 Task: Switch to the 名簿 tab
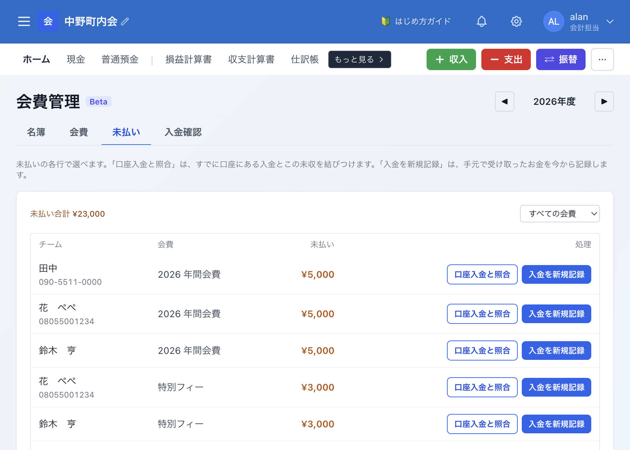[36, 132]
